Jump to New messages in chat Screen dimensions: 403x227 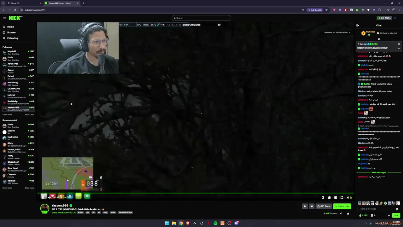tap(379, 172)
